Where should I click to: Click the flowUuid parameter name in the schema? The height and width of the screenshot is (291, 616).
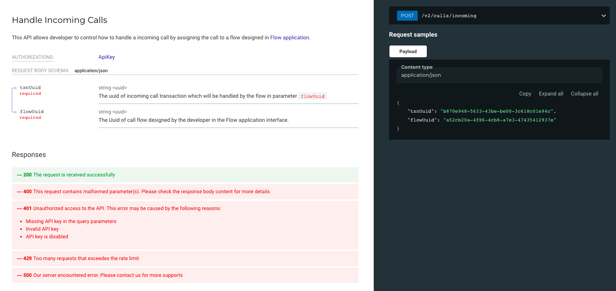tap(32, 112)
